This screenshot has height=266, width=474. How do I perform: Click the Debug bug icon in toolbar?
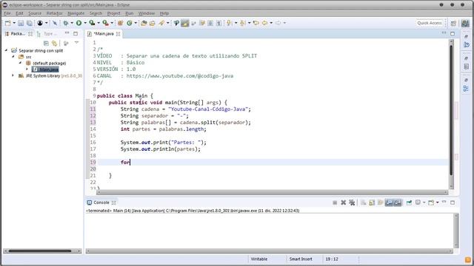66,23
